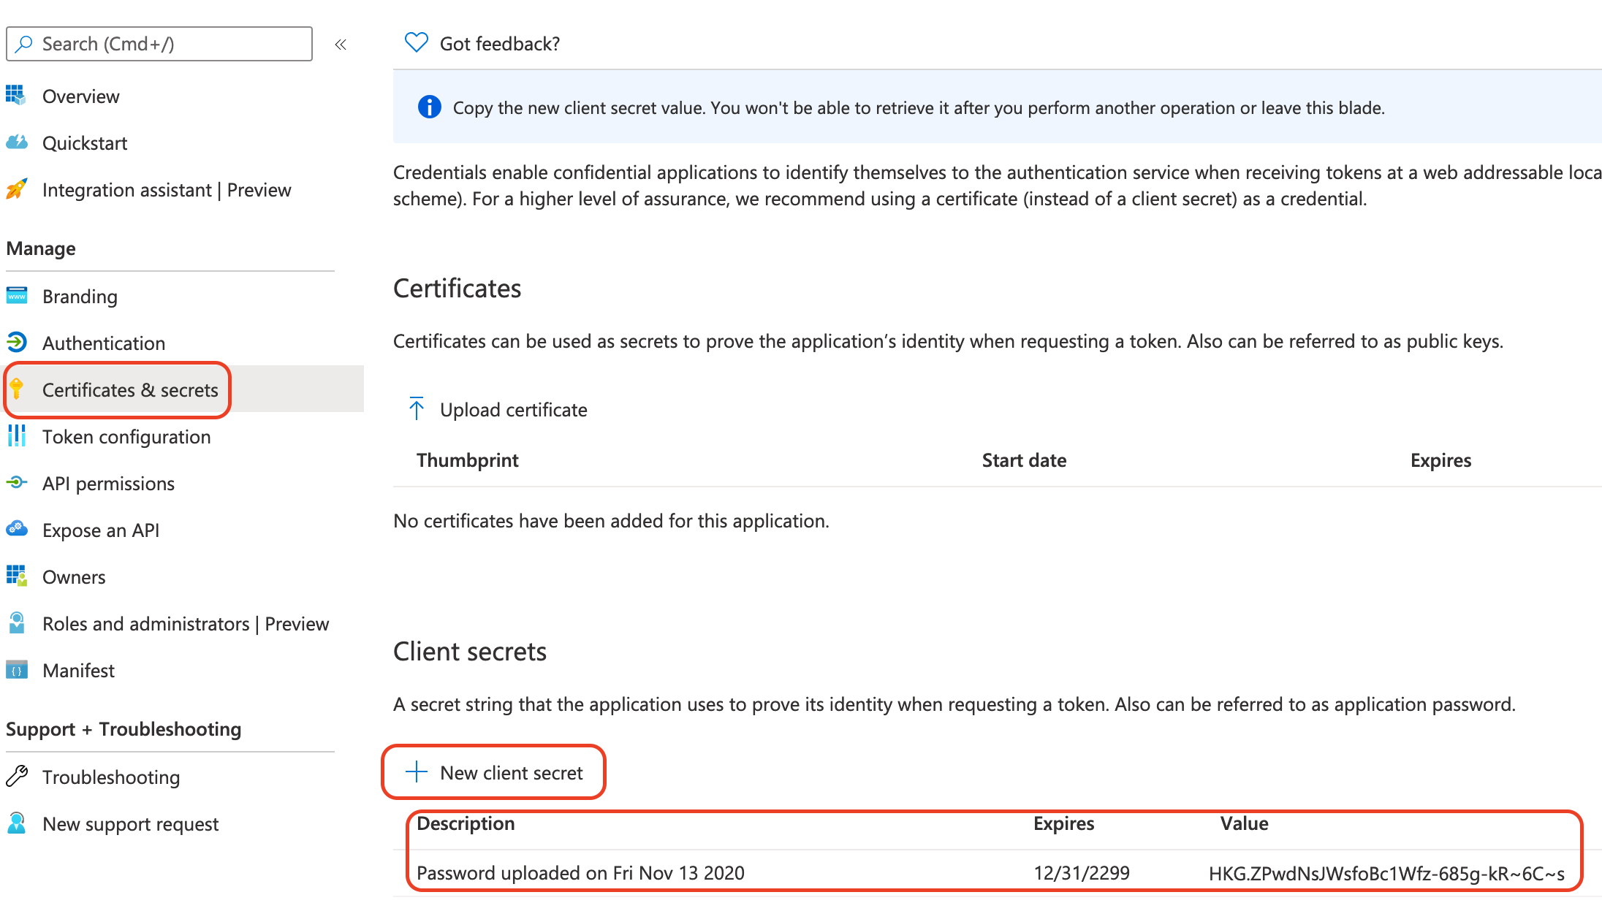Click the Troubleshooting wrench icon
The image size is (1602, 903).
[x=16, y=776]
